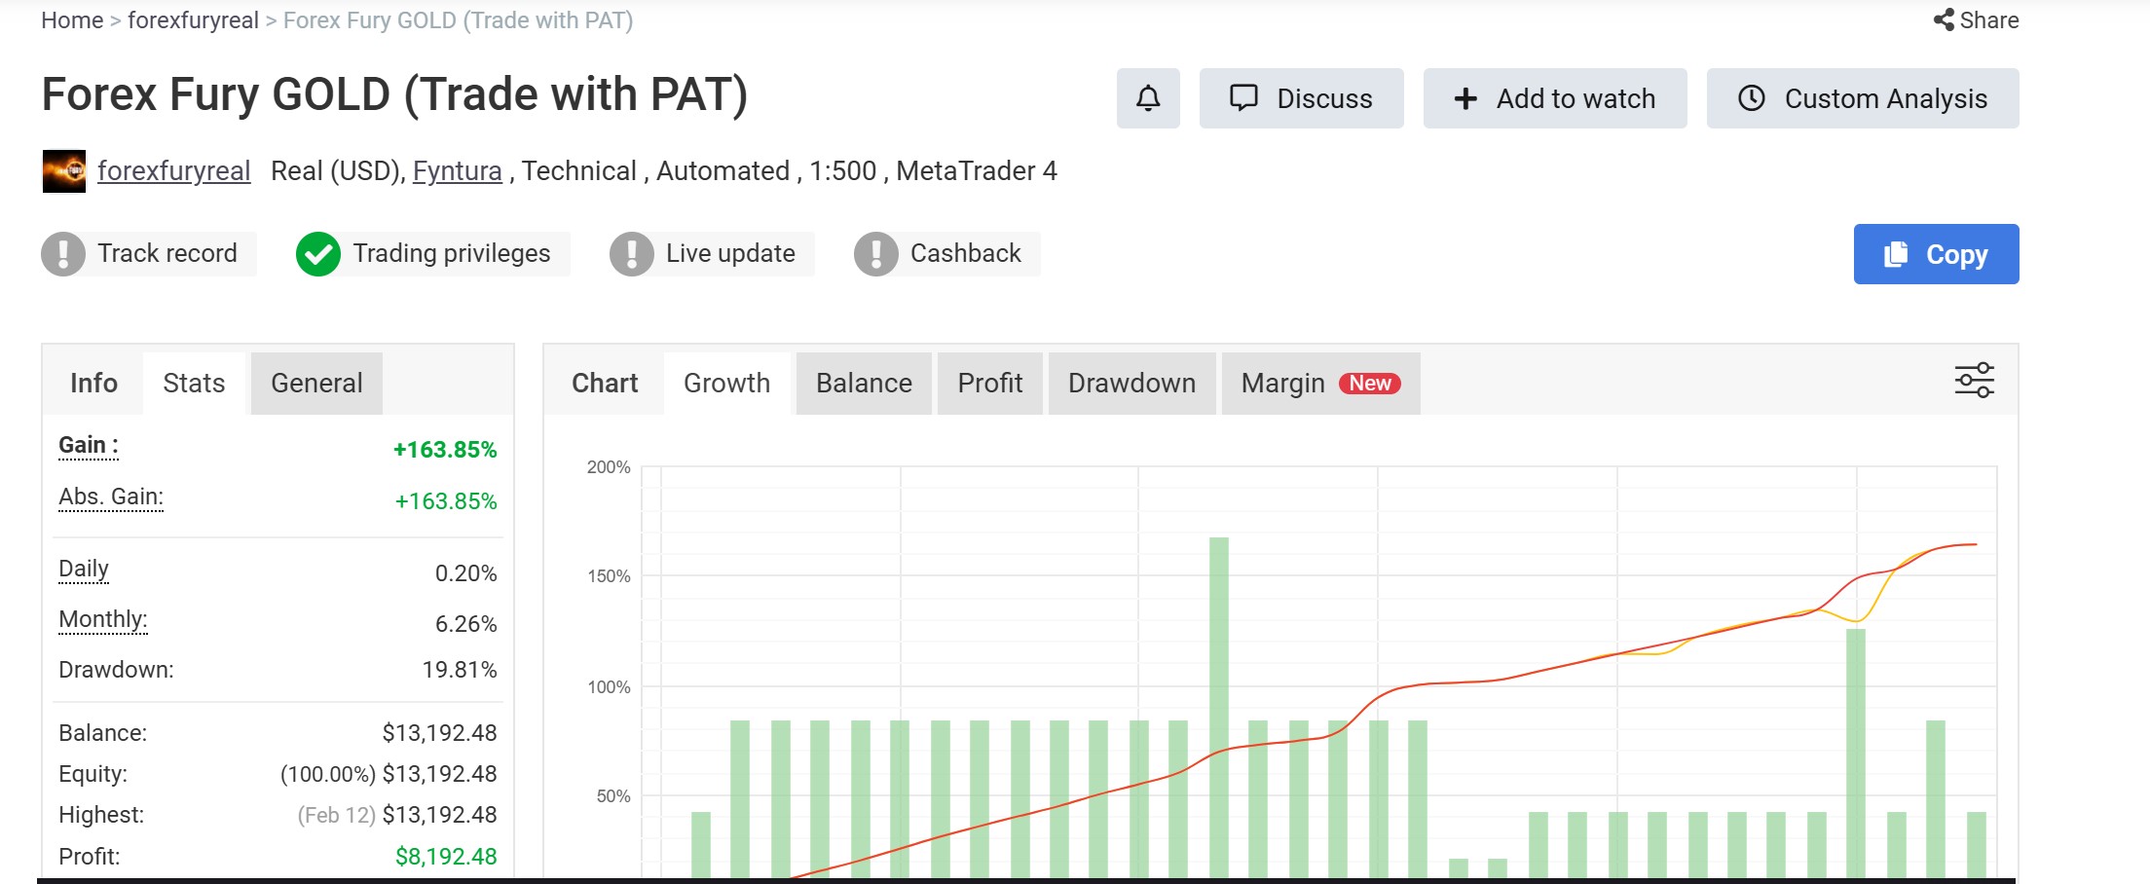Run a Custom Analysis
Viewport: 2150px width, 884px height.
(x=1862, y=98)
